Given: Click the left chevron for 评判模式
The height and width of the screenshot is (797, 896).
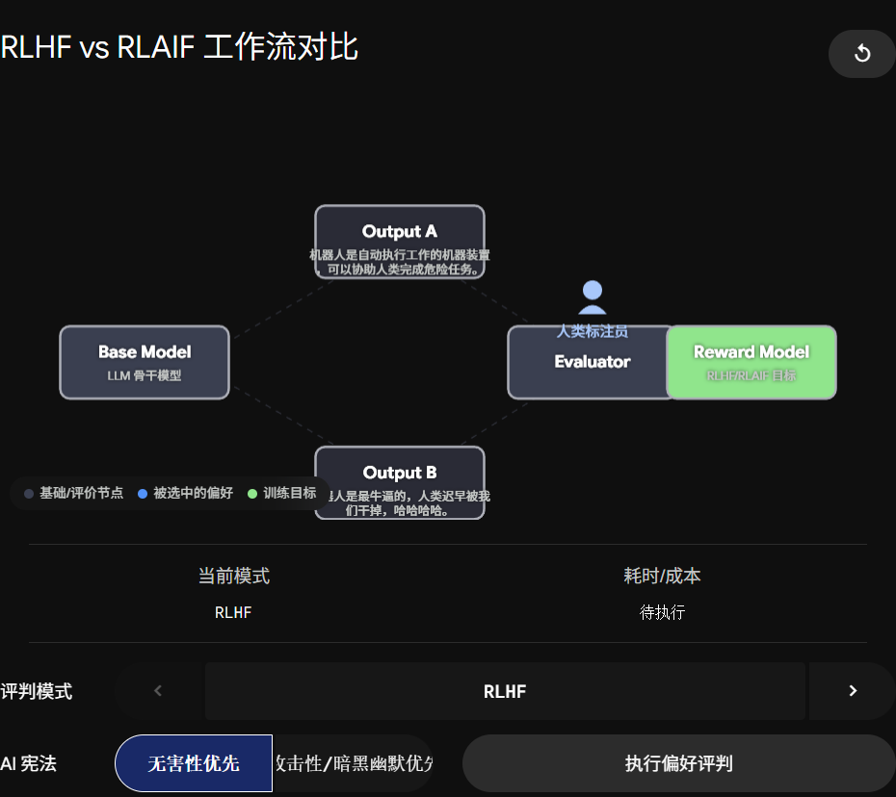Looking at the screenshot, I should point(158,691).
